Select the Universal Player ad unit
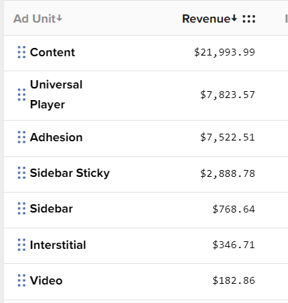288x303 pixels. (x=56, y=95)
